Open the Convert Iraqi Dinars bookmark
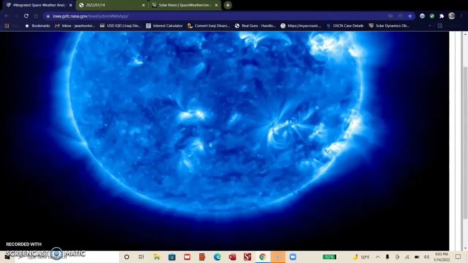This screenshot has height=263, width=468. [208, 26]
